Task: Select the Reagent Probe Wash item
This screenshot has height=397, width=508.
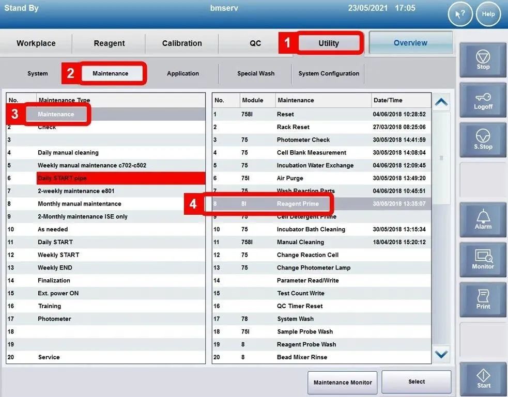Action: 322,344
